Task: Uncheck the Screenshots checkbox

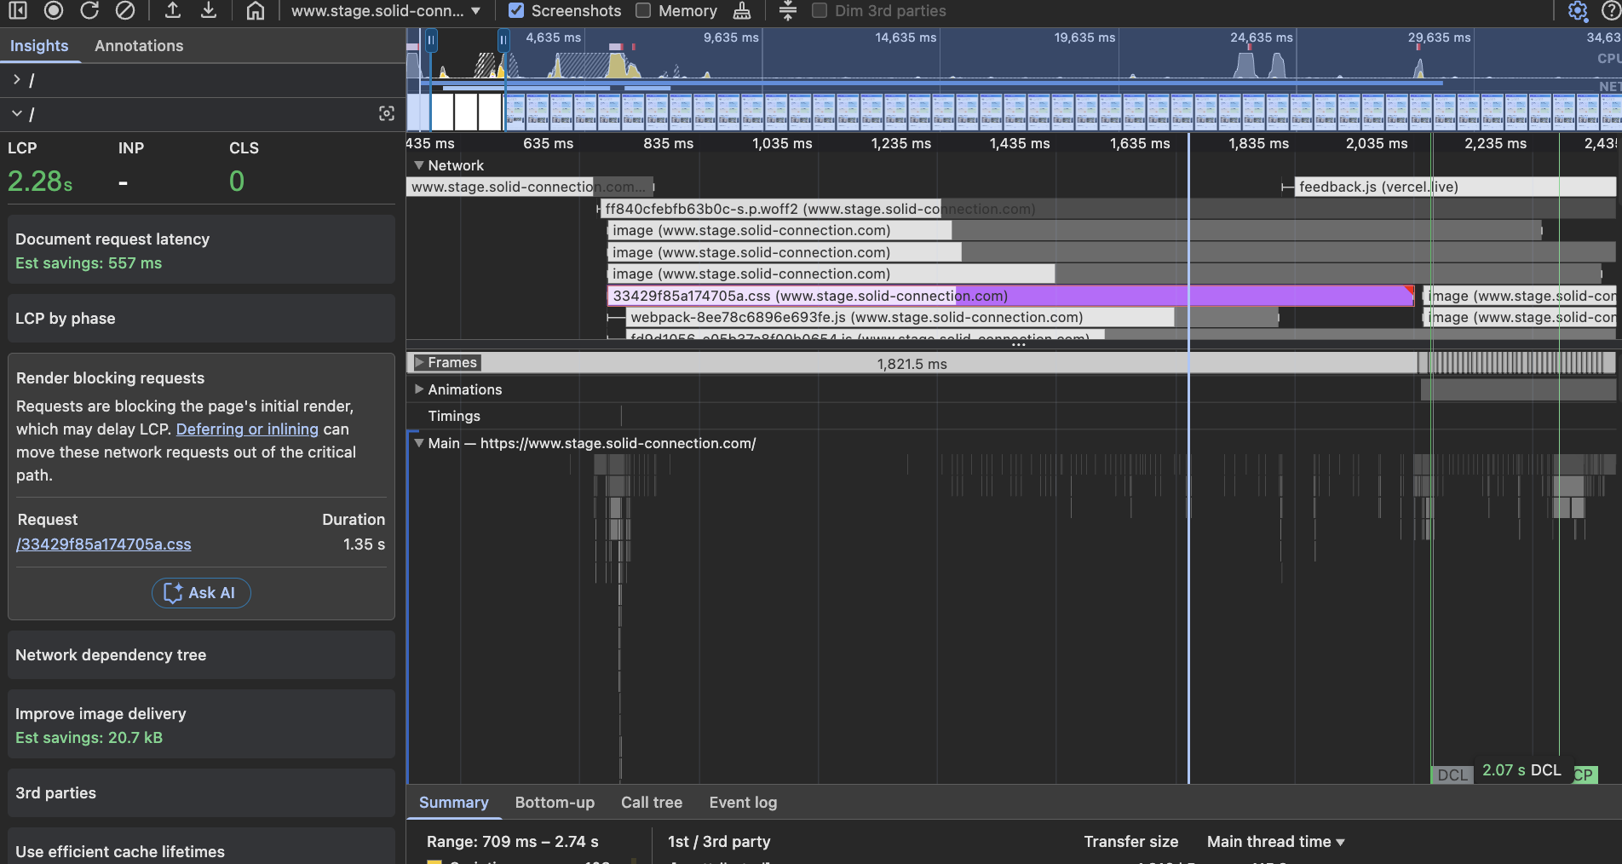Action: 516,11
